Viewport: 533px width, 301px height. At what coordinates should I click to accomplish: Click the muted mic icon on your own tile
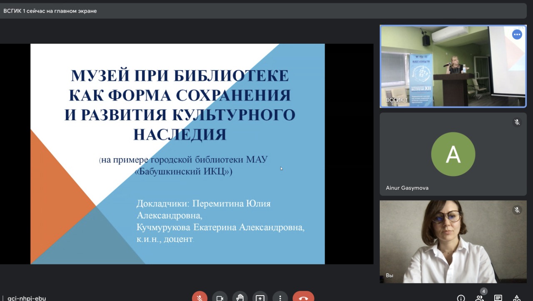(517, 210)
